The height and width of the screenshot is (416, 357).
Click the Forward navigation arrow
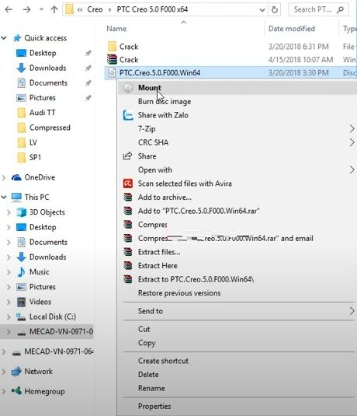coord(26,10)
